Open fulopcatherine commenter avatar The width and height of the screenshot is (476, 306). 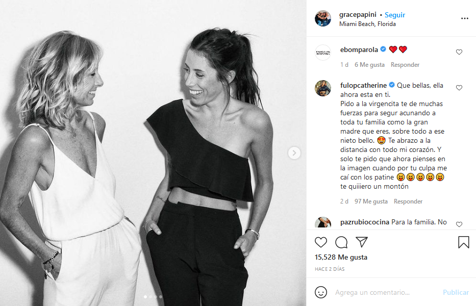(323, 88)
